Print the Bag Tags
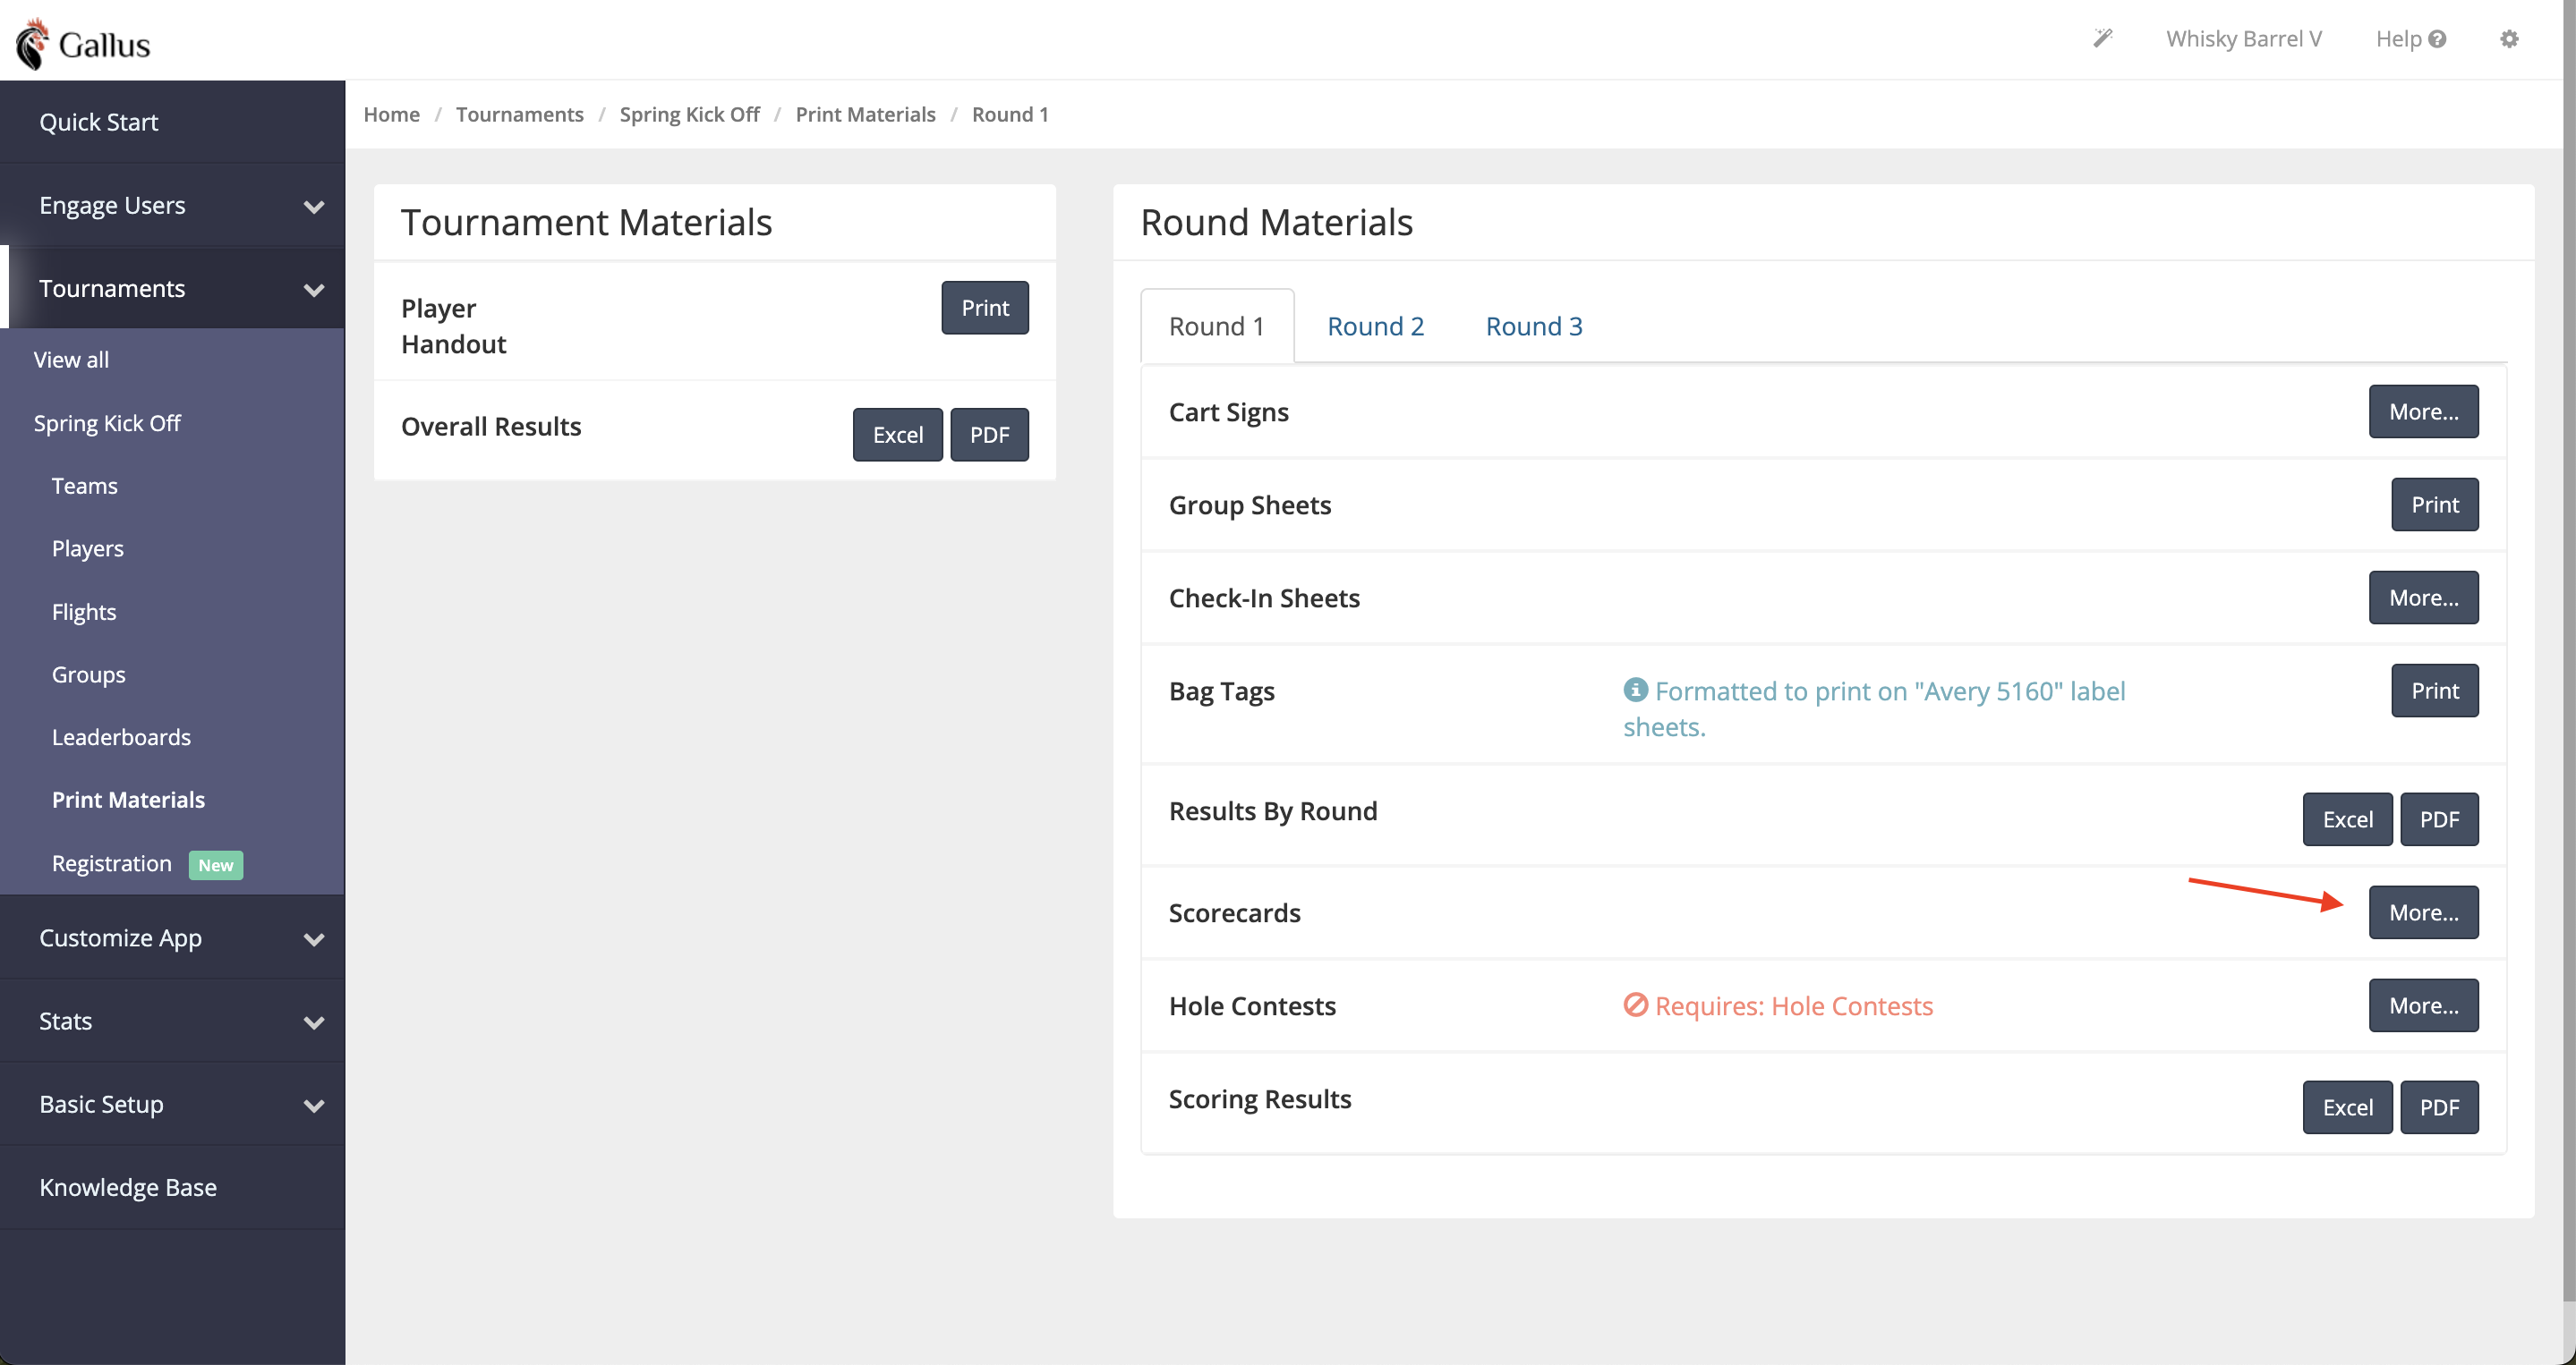 point(2434,691)
